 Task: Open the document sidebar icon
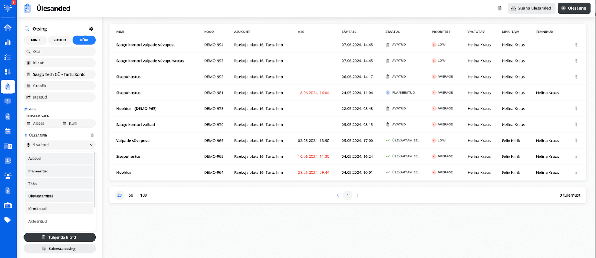pos(8,116)
